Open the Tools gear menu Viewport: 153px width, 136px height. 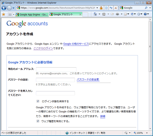point(140,14)
